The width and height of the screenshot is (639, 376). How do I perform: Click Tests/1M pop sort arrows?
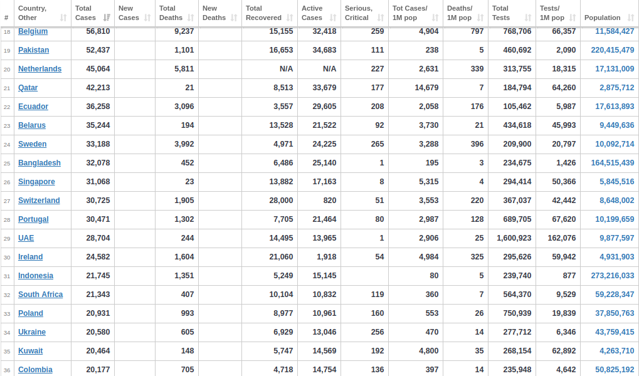tap(573, 18)
